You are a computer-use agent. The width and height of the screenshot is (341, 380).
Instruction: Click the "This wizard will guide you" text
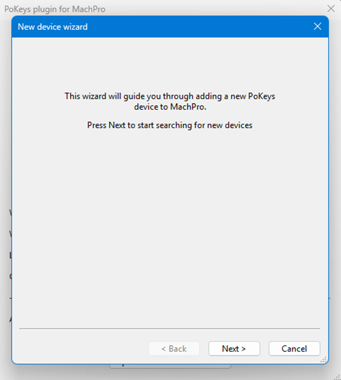(170, 96)
